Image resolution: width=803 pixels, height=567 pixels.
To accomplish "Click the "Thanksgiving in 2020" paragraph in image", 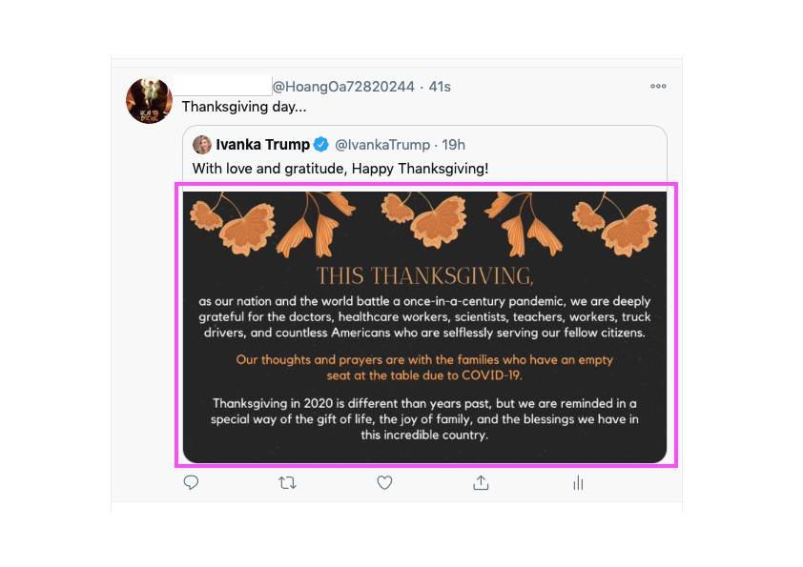I will pos(424,419).
